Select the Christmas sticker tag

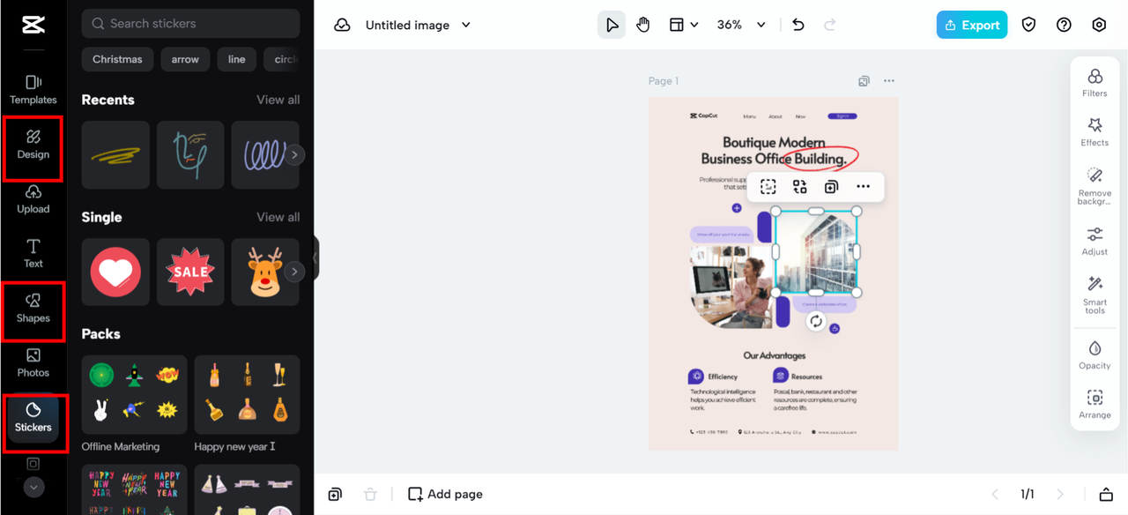pos(117,59)
